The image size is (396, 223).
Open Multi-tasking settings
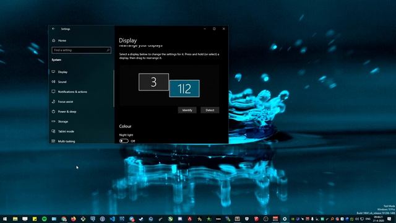tap(66, 141)
